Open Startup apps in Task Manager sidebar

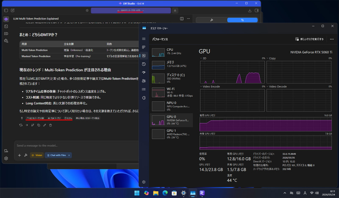(144, 73)
